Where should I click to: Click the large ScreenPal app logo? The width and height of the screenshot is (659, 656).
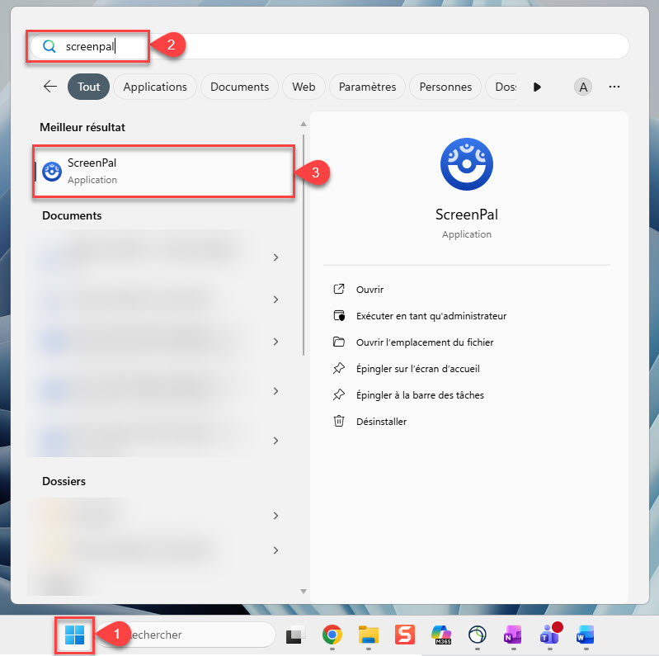[x=467, y=164]
